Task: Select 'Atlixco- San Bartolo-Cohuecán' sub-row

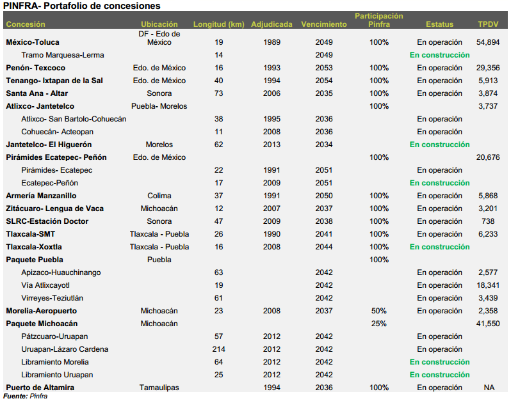Action: tap(74, 119)
